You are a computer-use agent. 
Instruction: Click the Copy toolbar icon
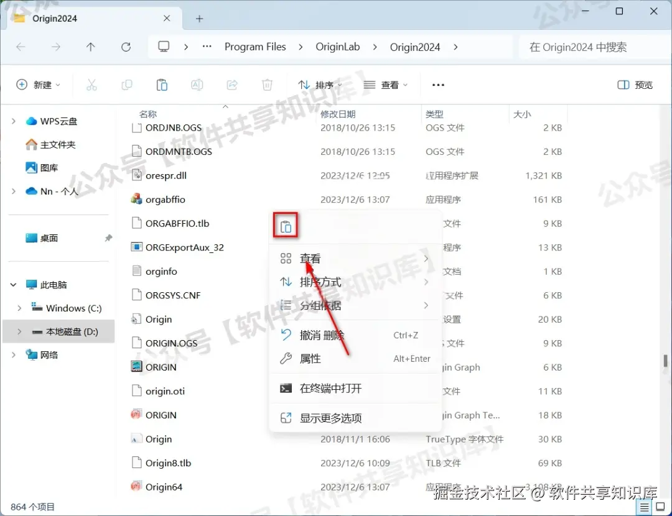click(x=127, y=85)
